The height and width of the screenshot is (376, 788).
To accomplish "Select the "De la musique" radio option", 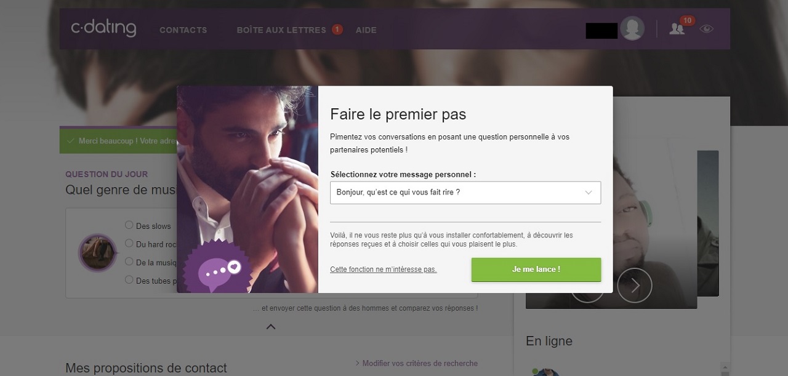I will click(129, 262).
